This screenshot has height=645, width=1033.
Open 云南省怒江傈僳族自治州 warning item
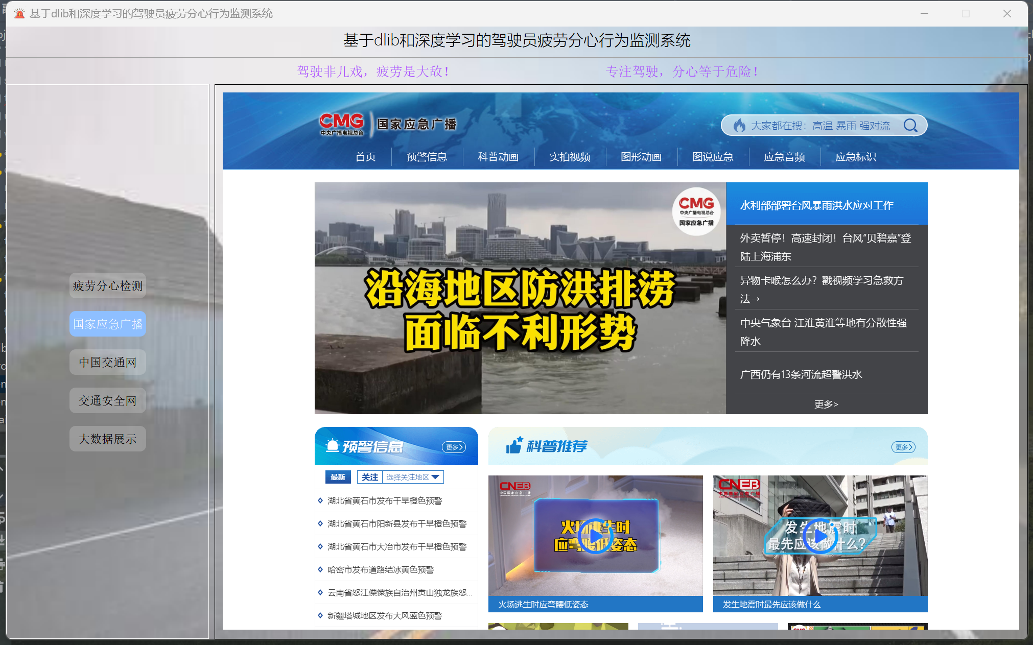click(x=400, y=592)
